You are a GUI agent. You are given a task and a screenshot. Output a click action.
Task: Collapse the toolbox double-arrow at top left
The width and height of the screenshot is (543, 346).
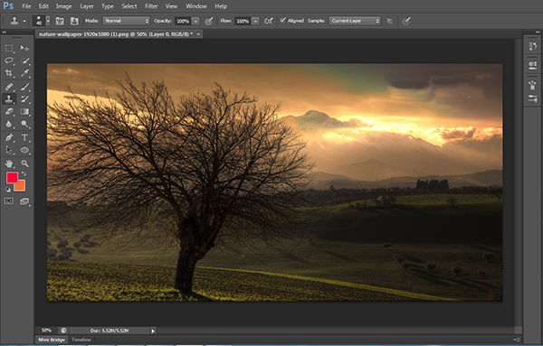coord(5,33)
